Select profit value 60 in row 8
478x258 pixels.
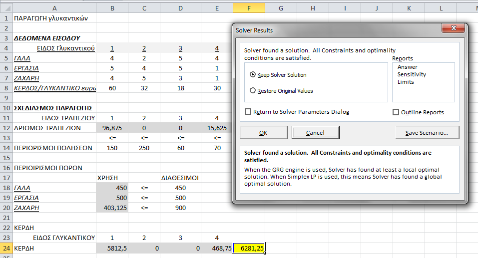(112, 88)
